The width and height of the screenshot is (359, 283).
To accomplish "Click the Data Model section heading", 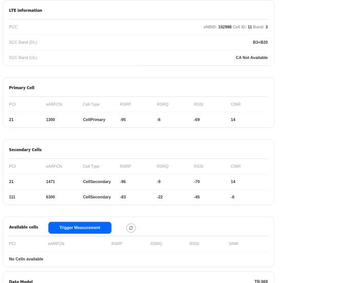I will (21, 281).
